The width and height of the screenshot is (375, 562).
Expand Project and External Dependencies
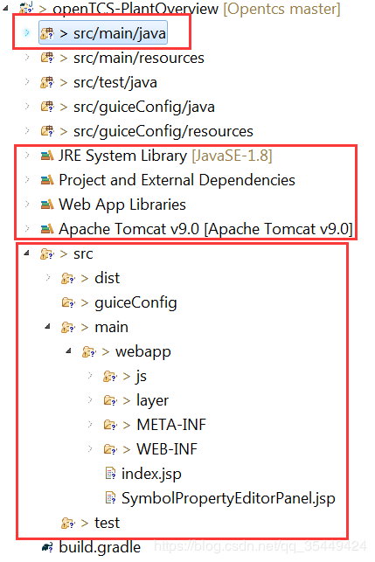coord(27,179)
